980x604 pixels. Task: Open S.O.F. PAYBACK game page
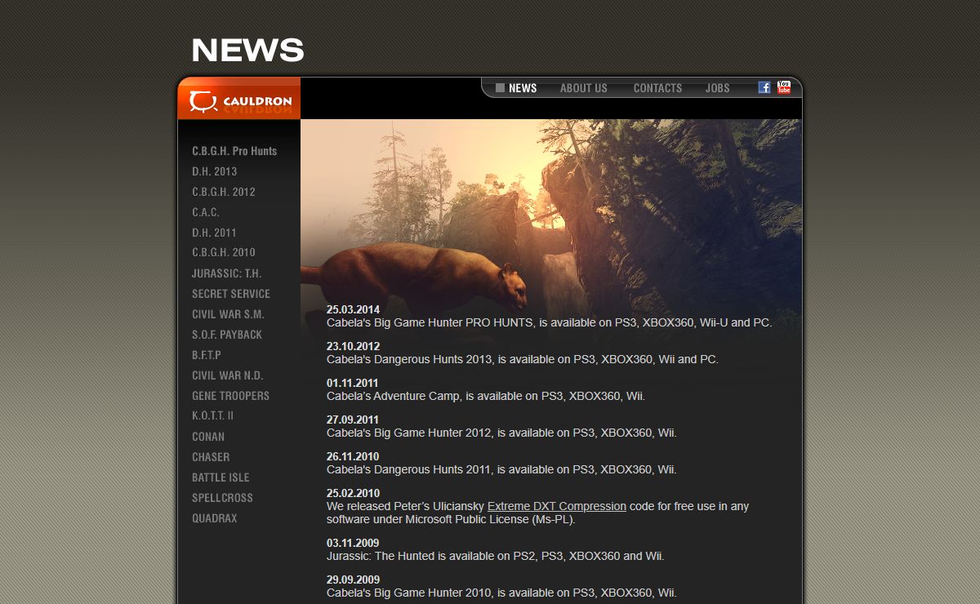227,335
